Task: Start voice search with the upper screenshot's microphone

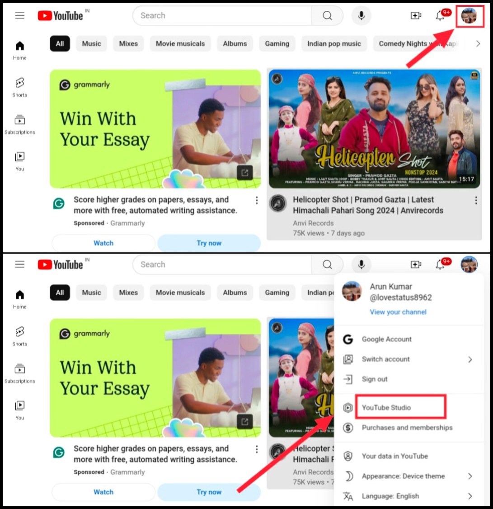Action: (x=361, y=15)
